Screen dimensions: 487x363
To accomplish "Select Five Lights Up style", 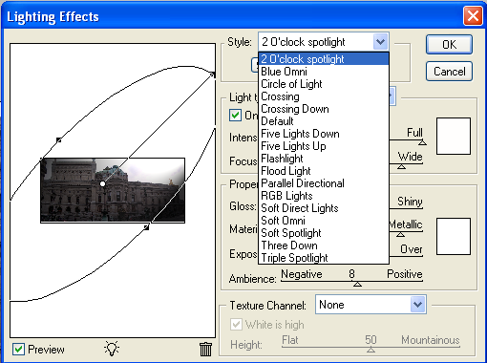I will point(324,146).
